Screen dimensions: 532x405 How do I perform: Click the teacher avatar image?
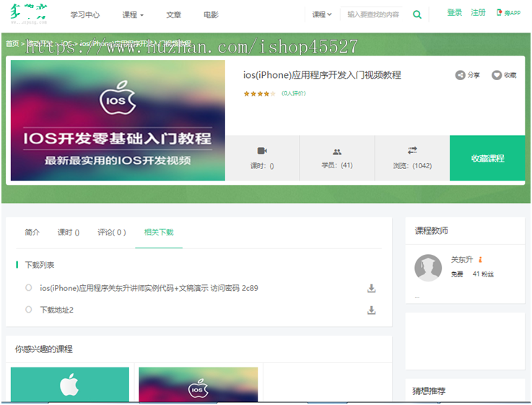(x=428, y=268)
